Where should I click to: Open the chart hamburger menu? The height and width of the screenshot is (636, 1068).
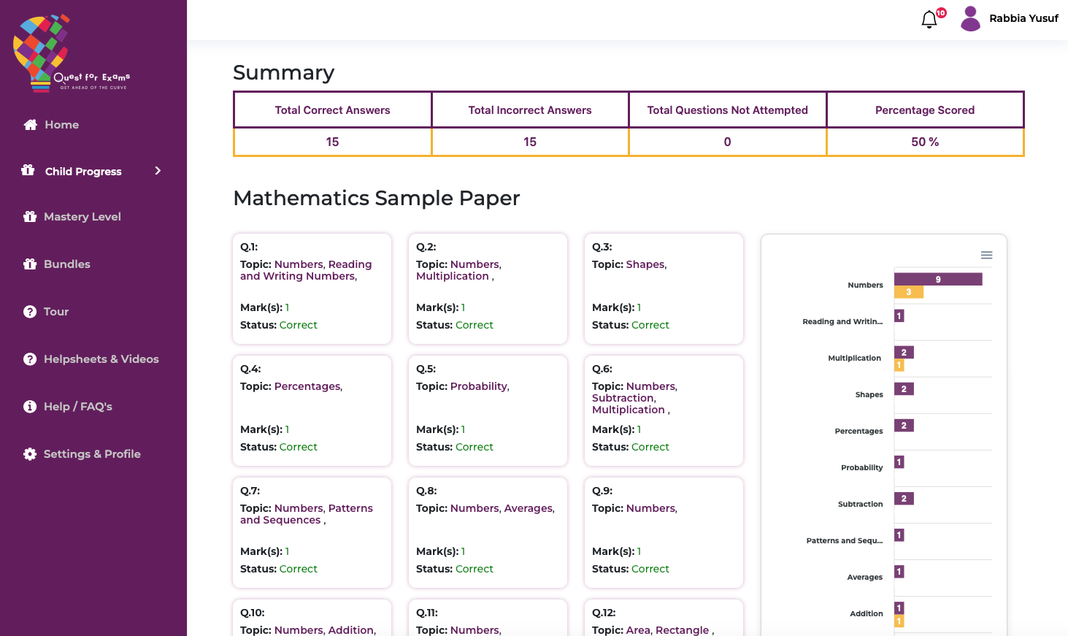pos(986,255)
